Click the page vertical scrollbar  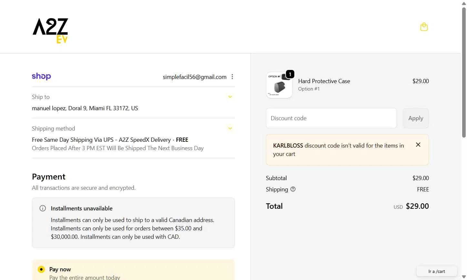(x=464, y=72)
